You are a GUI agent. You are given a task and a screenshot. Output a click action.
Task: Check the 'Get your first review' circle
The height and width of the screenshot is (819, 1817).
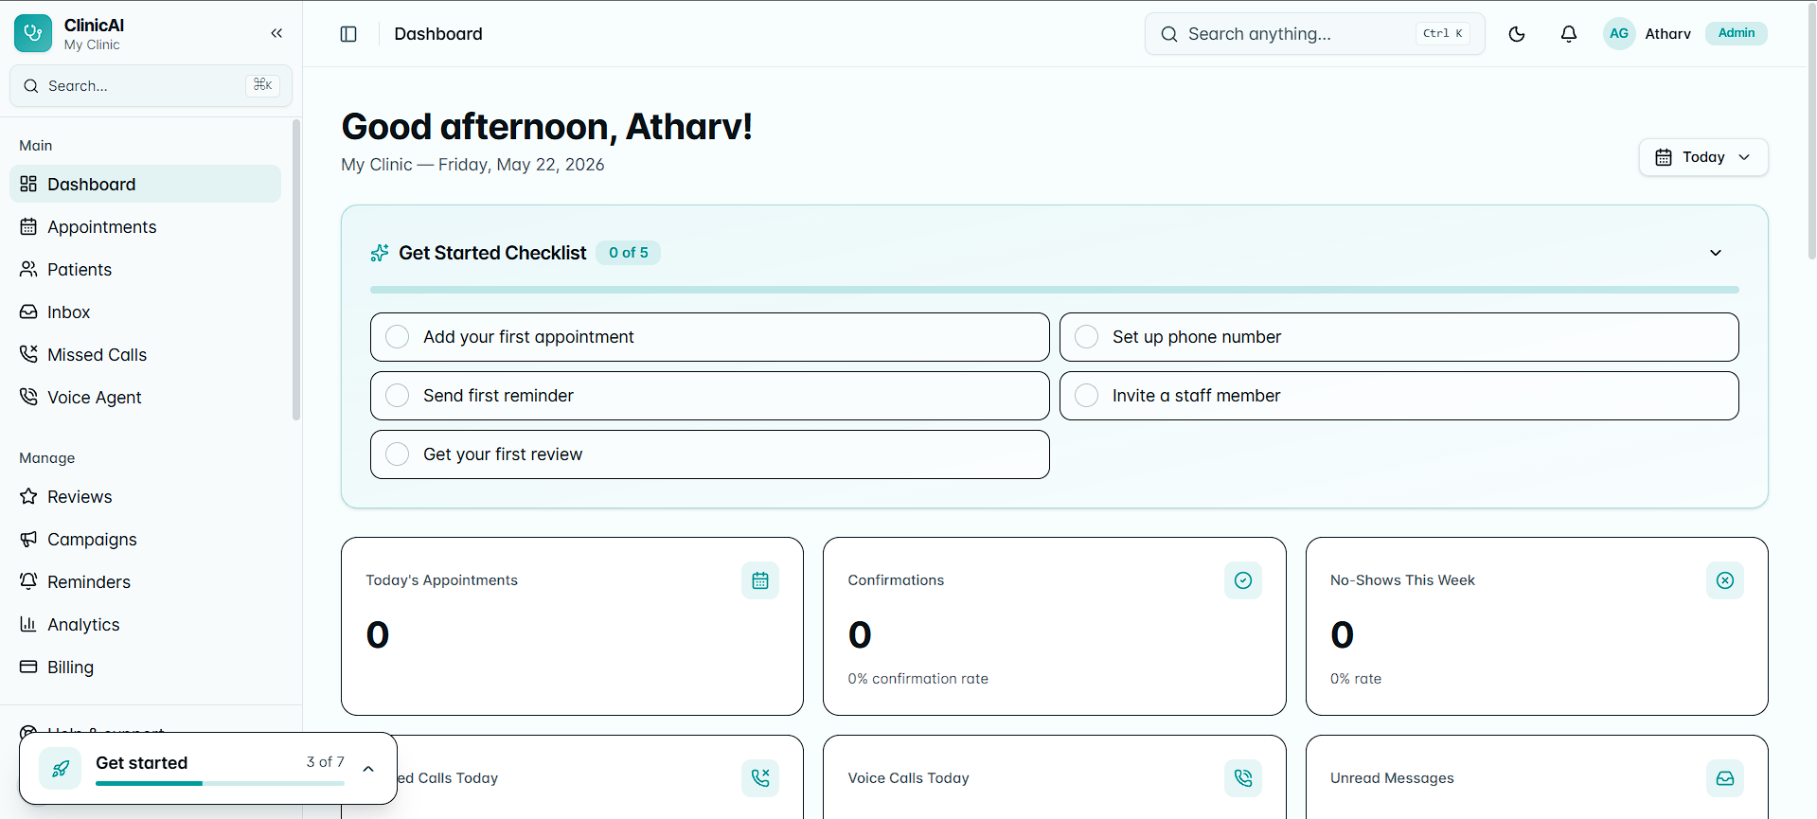pyautogui.click(x=398, y=454)
